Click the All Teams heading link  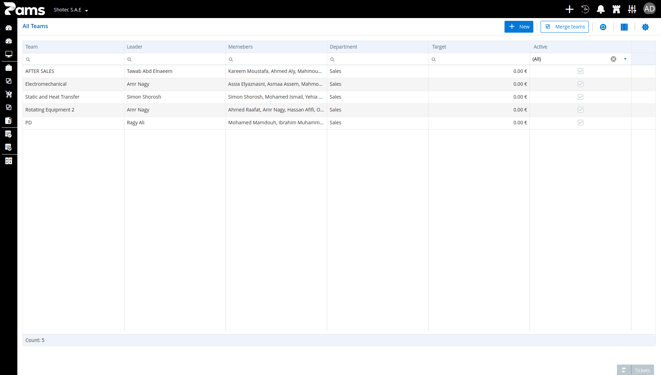click(x=35, y=26)
